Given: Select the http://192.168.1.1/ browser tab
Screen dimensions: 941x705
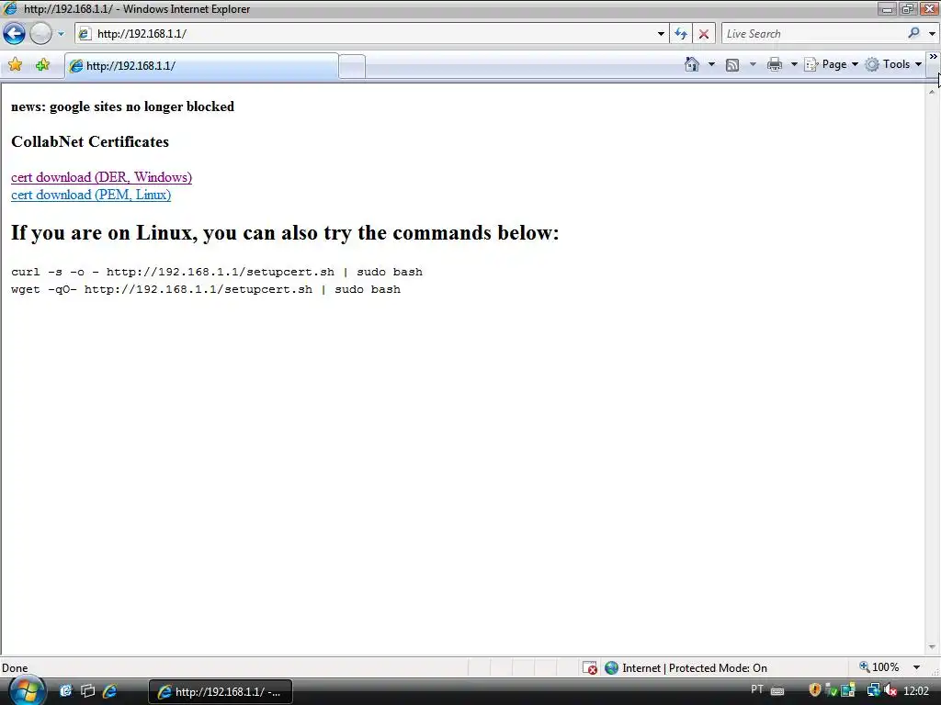Looking at the screenshot, I should (201, 66).
